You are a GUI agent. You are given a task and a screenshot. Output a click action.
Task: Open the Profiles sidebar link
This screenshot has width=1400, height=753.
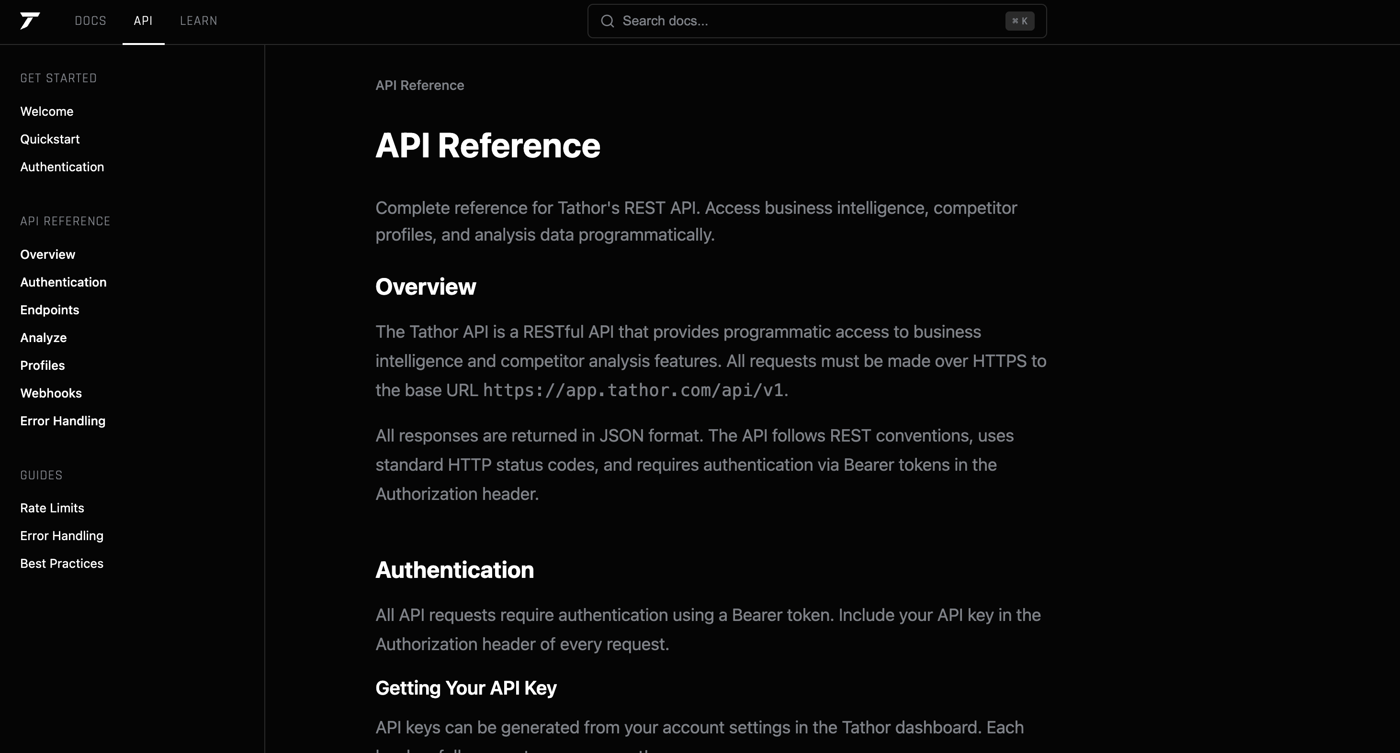click(43, 365)
